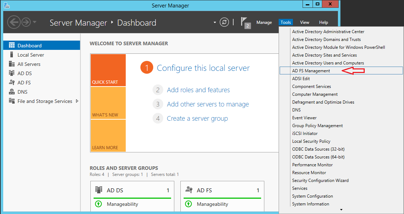Click Manageability text in AD FS tile
This screenshot has height=214, width=404.
pos(212,204)
